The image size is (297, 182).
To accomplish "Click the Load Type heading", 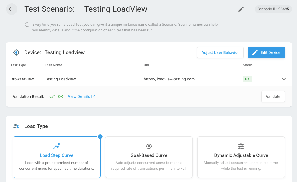I will click(36, 126).
